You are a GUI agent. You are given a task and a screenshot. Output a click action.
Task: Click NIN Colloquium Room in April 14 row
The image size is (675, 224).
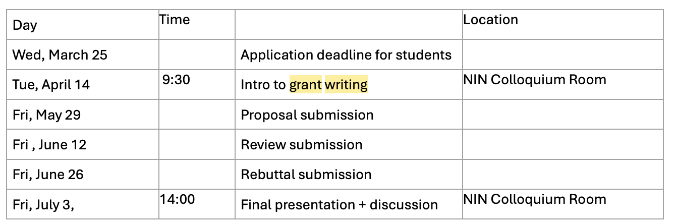coord(535,80)
